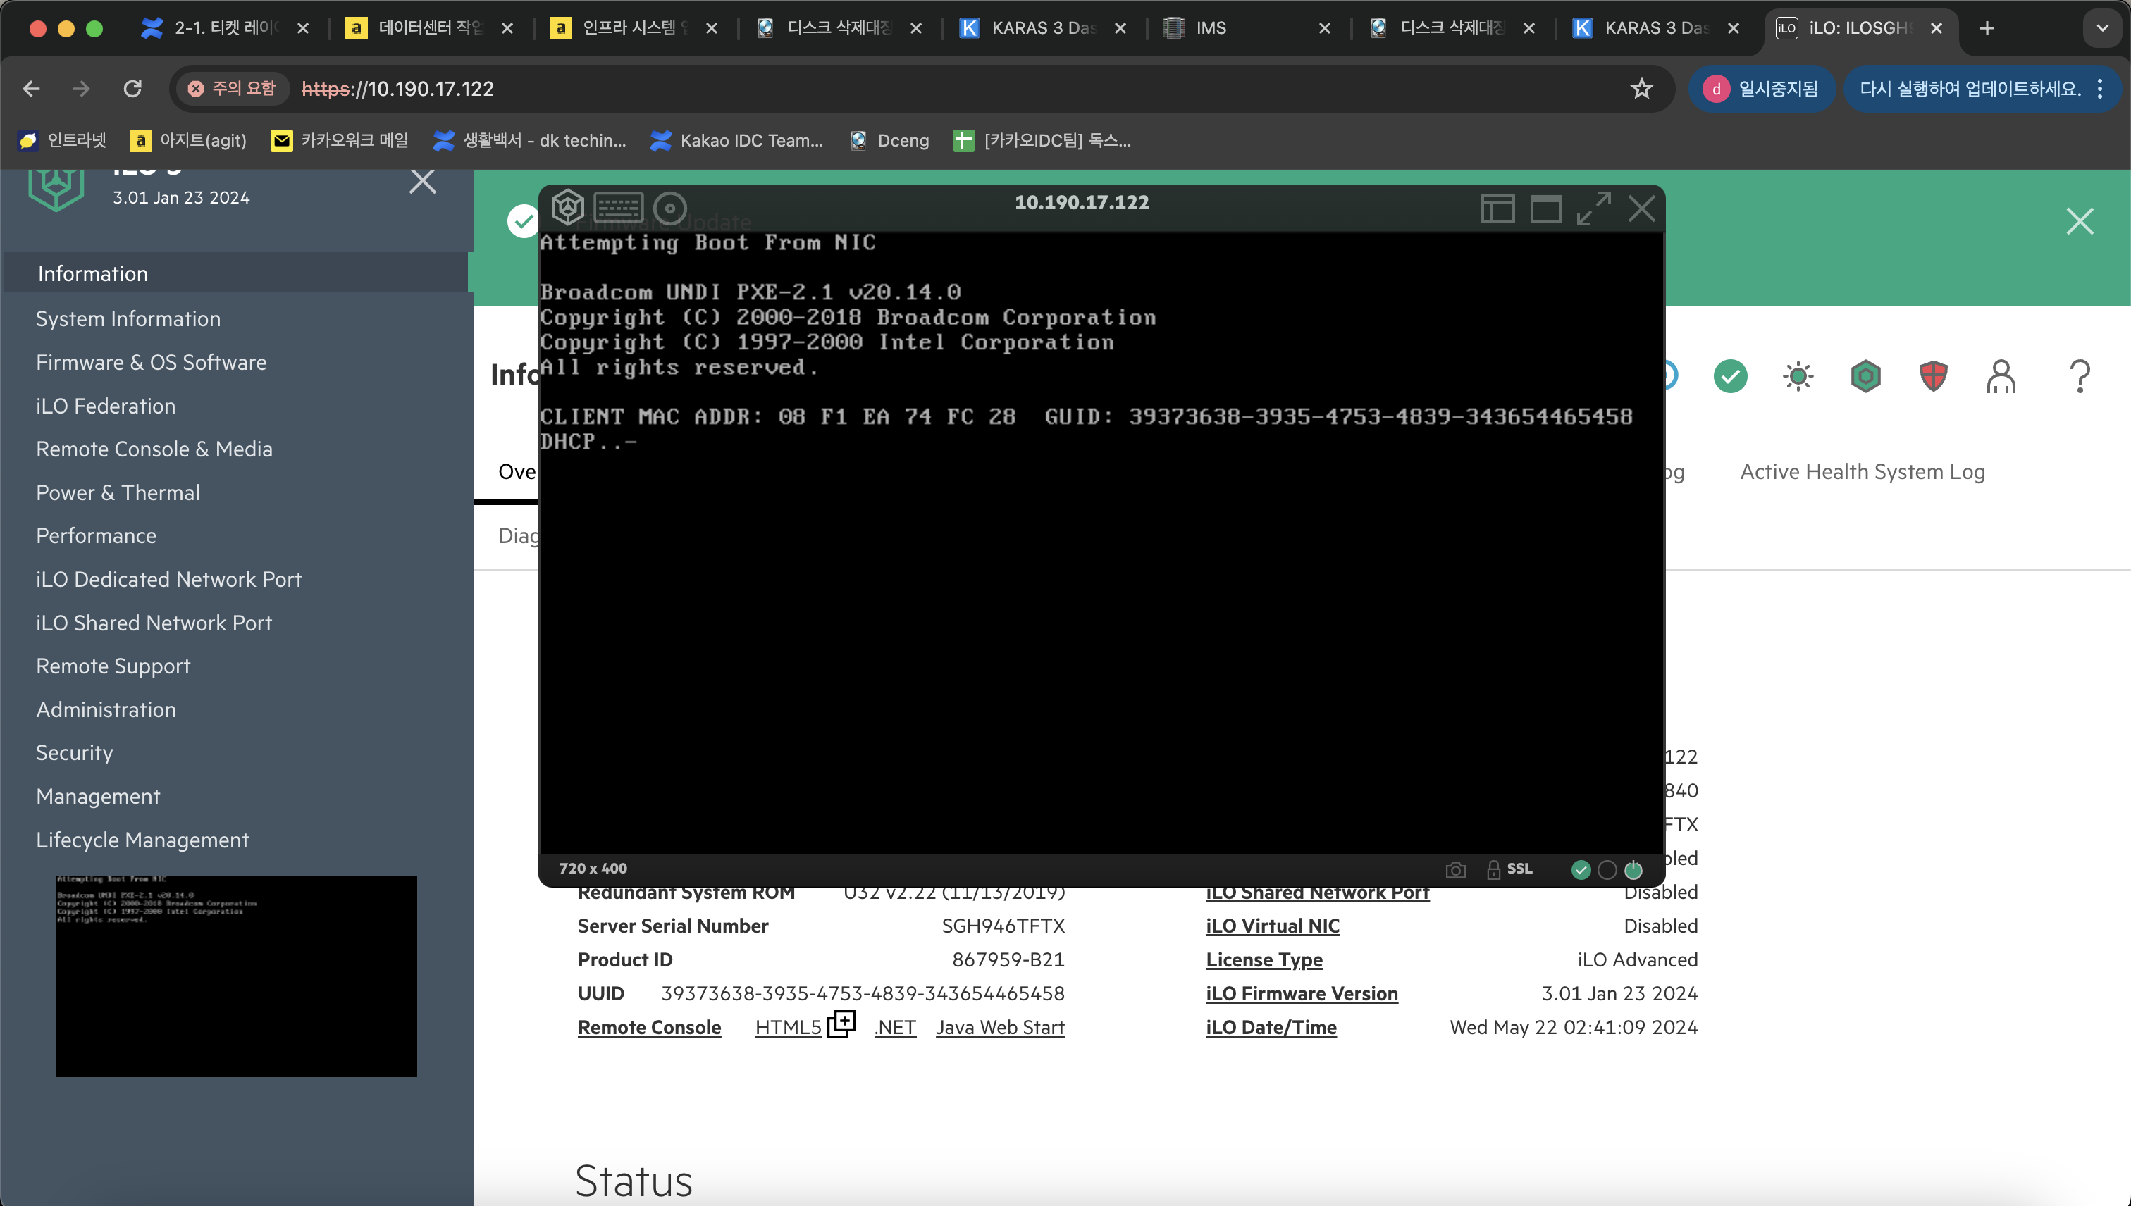The width and height of the screenshot is (2131, 1206).
Task: Open the iLO Date/Time link
Action: 1271,1027
